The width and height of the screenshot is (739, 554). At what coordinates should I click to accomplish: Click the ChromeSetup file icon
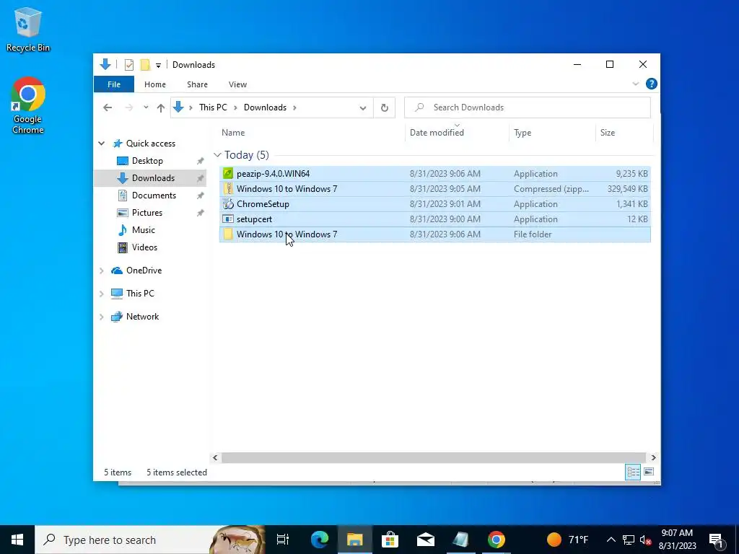(x=228, y=204)
